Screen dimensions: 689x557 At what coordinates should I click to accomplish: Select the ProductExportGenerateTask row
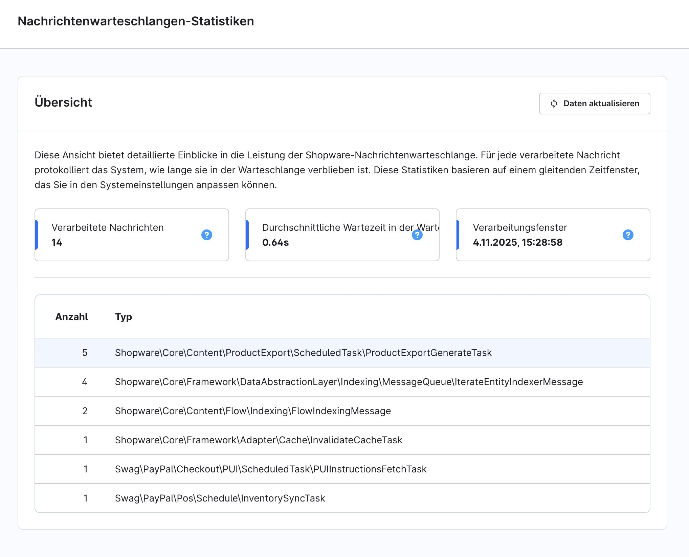(303, 353)
